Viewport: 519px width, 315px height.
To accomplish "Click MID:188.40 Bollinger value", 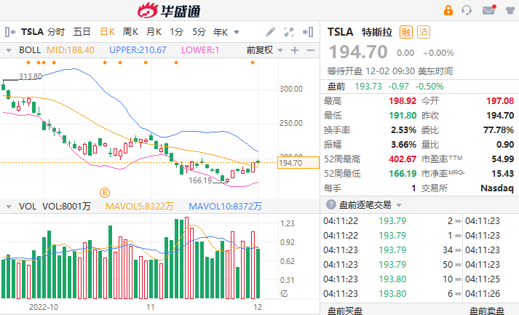I will (x=71, y=50).
